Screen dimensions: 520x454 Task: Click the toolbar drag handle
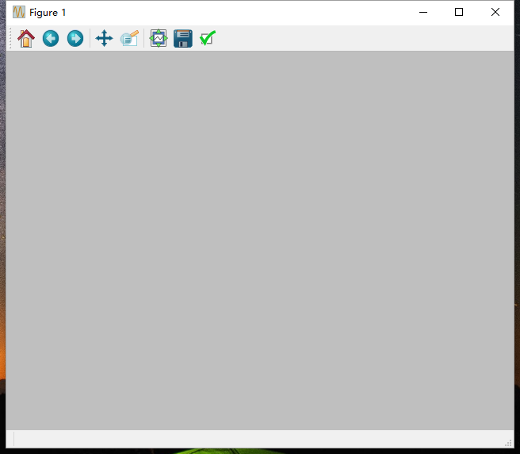tap(10, 39)
